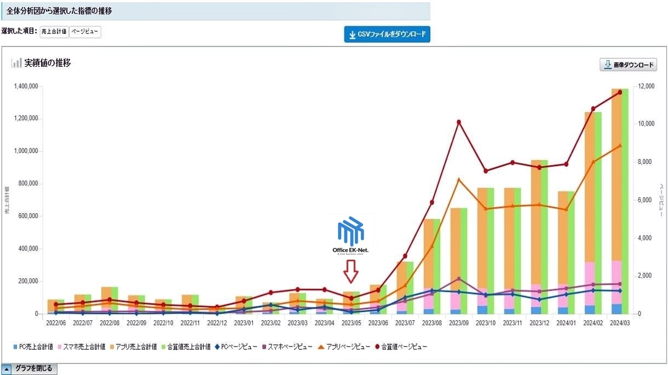668x375 pixels.
Task: Click the 2023/05 x-axis label
Action: [352, 323]
